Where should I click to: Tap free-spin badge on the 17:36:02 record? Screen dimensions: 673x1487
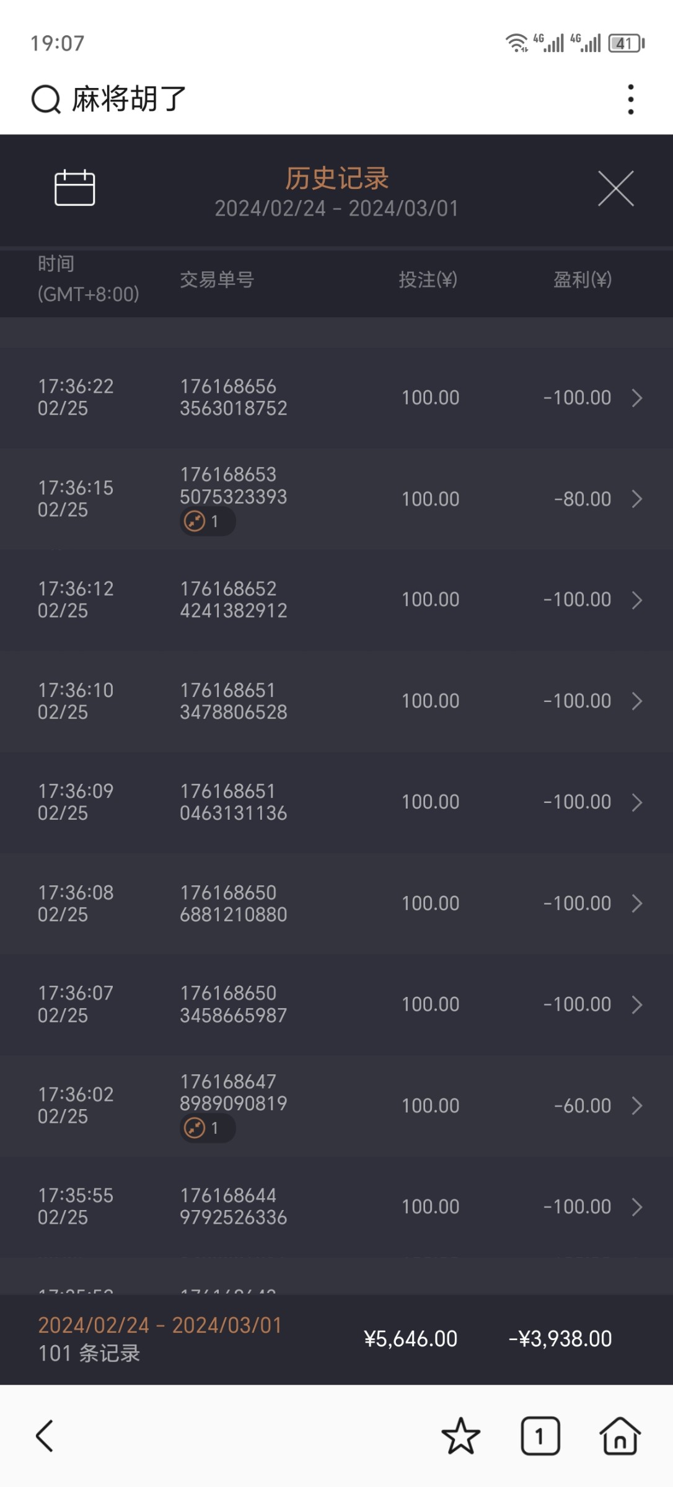[207, 1128]
